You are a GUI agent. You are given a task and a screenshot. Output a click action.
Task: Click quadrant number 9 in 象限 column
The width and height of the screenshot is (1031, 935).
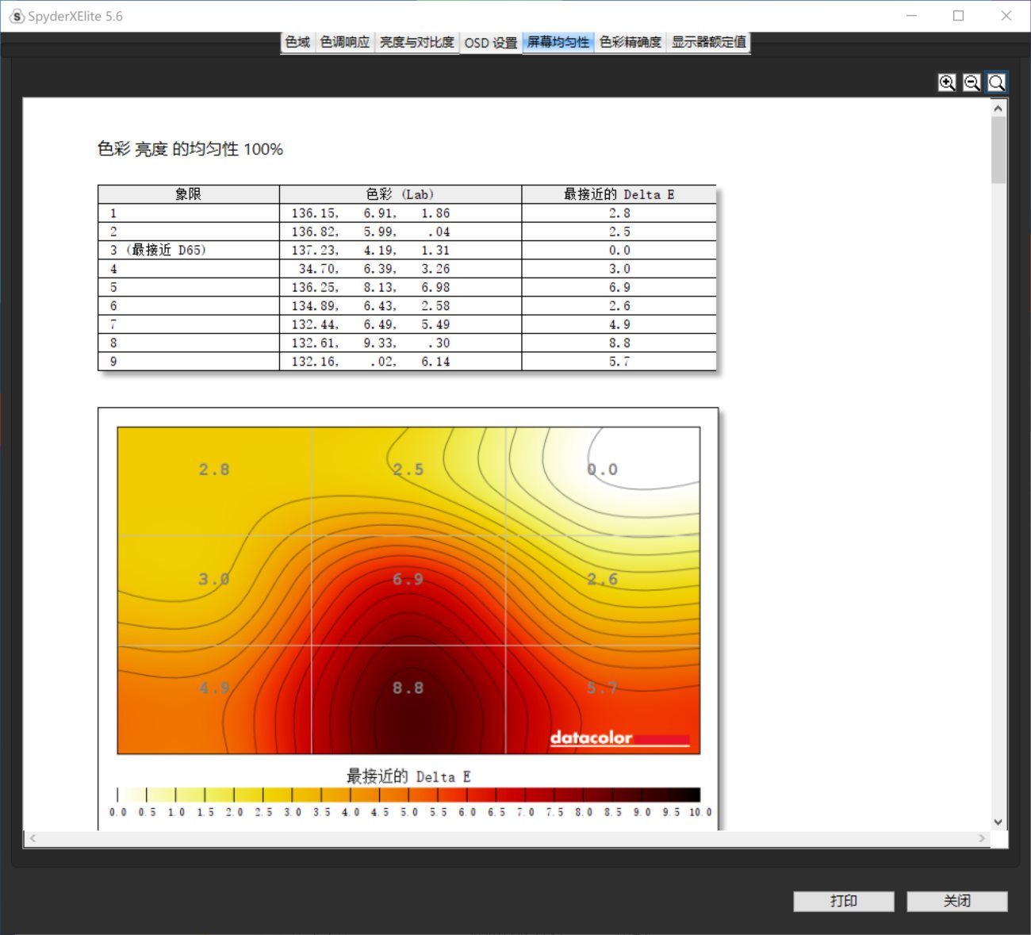tap(113, 362)
